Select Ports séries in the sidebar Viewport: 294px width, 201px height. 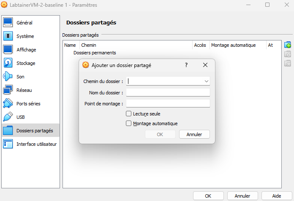tap(28, 104)
